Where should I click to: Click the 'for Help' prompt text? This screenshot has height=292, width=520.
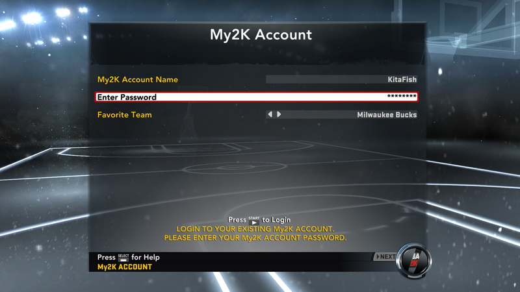coord(145,257)
